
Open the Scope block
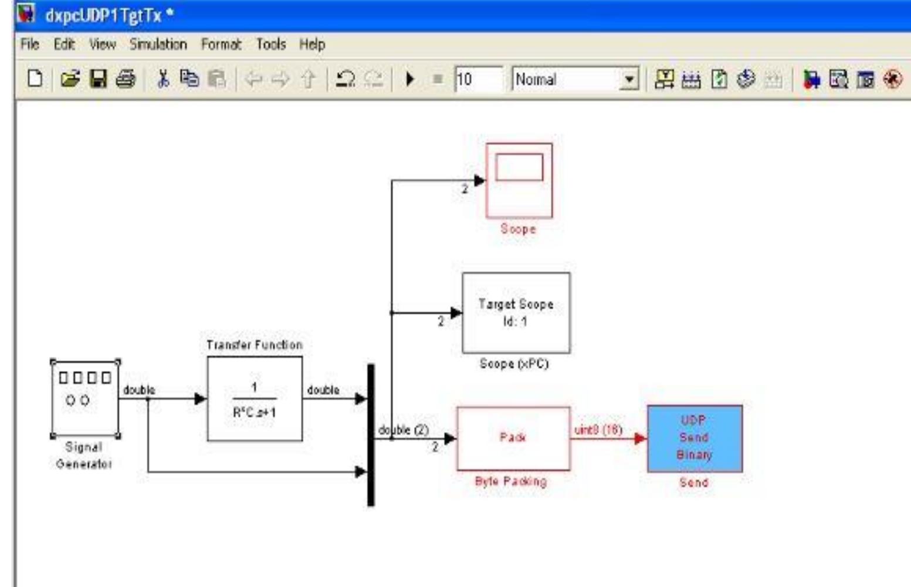pyautogui.click(x=519, y=179)
